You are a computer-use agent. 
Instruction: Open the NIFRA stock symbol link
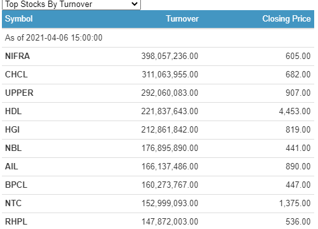(17, 56)
